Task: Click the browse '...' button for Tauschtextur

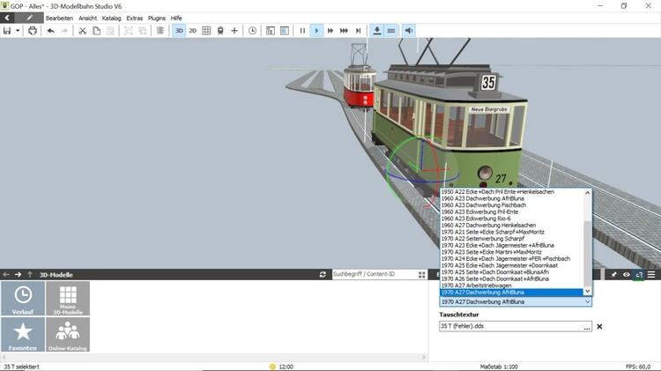Action: pos(587,327)
